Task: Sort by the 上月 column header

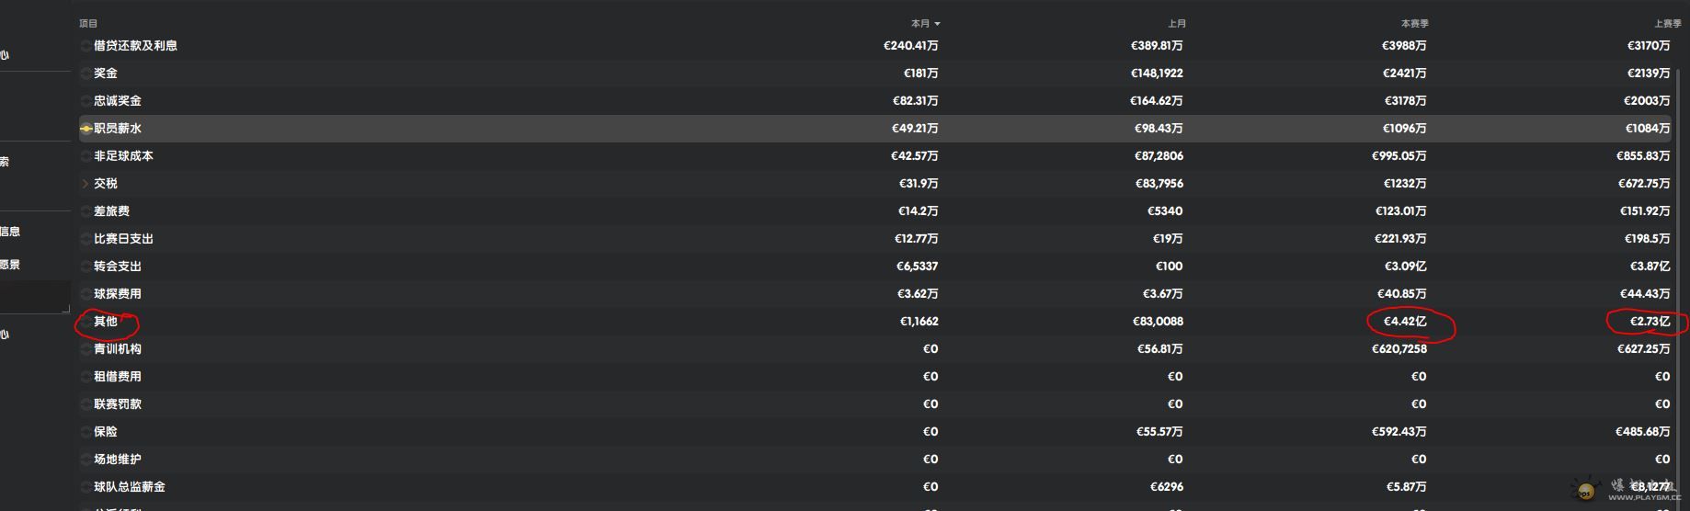Action: click(x=1177, y=23)
